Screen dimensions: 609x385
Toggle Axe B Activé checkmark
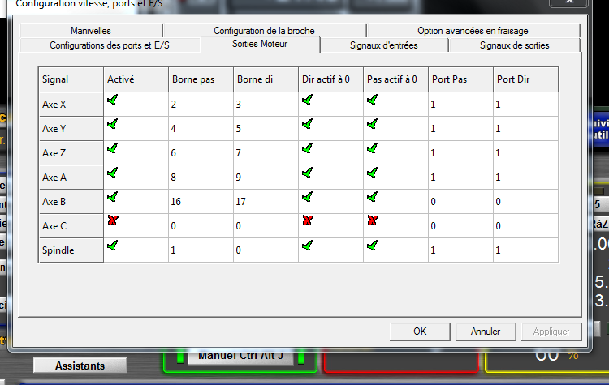tap(112, 197)
